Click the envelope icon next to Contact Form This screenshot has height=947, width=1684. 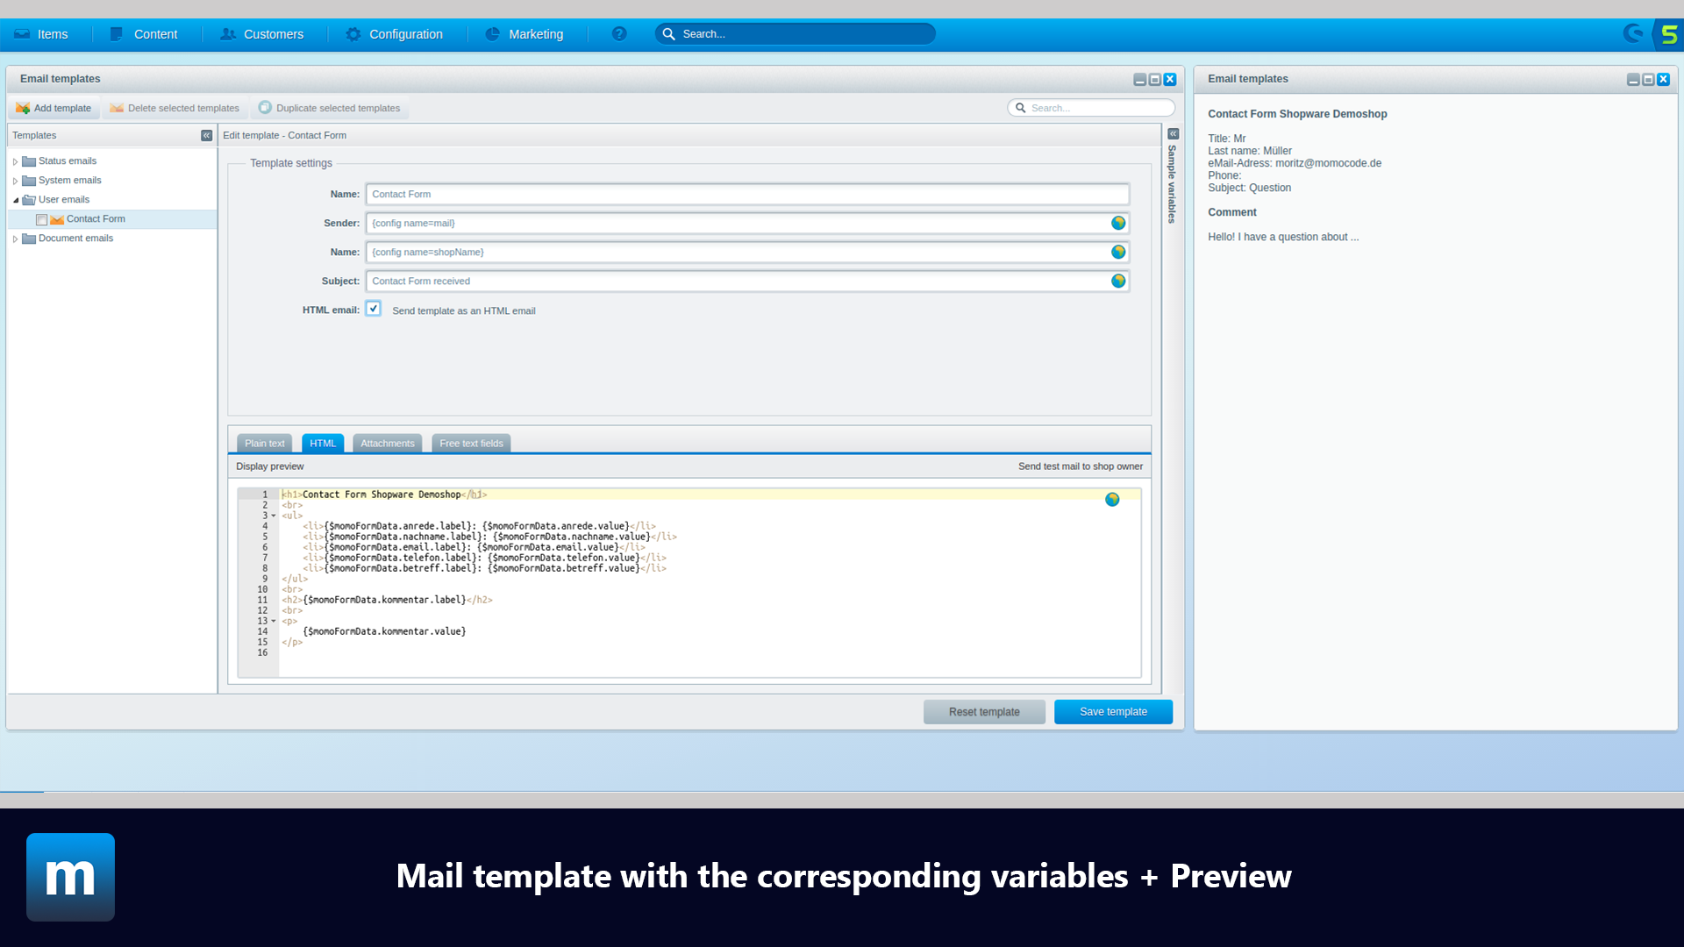coord(57,220)
